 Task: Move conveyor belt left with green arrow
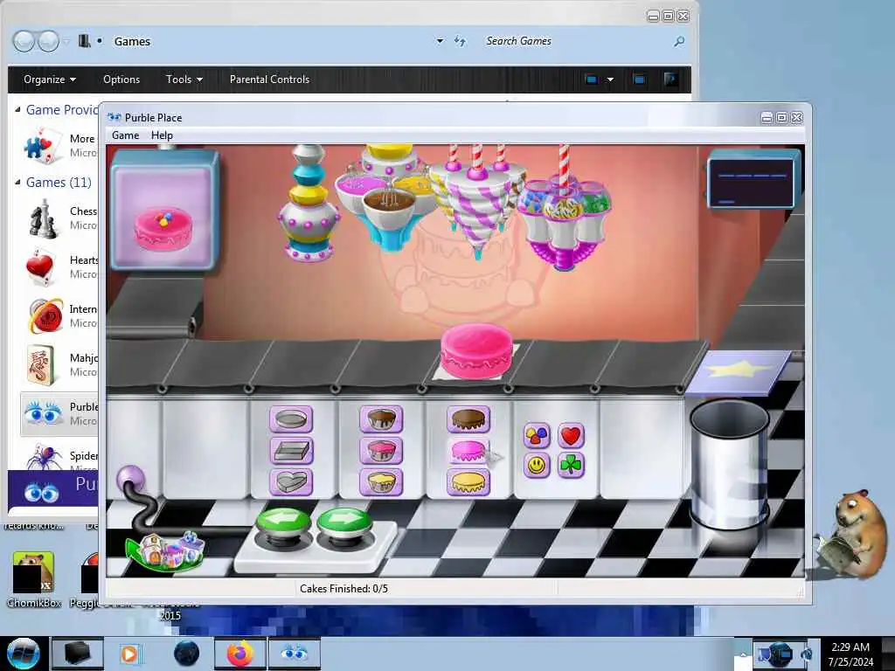284,521
